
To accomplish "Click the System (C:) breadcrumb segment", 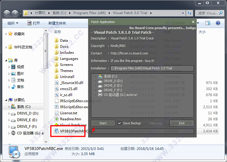I will [59, 13].
